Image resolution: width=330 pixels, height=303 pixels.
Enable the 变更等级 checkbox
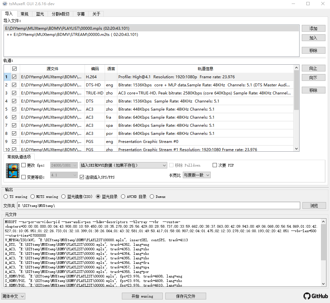[24, 177]
